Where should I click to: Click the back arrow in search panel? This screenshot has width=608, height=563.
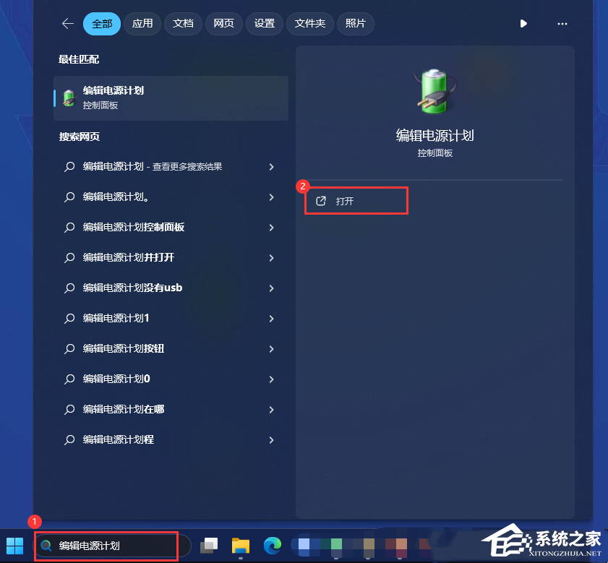tap(68, 24)
